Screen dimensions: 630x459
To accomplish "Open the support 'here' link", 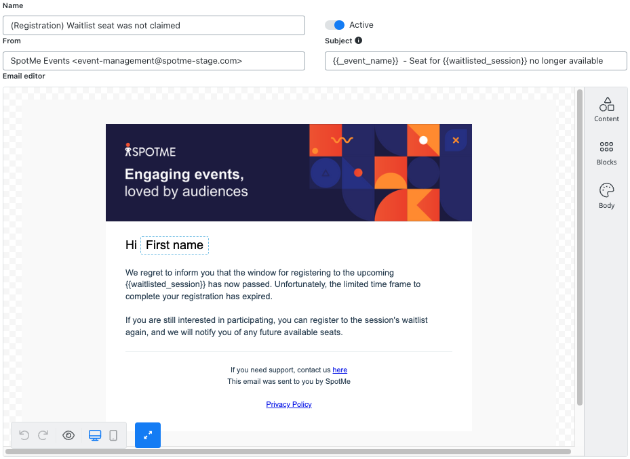I will click(340, 370).
